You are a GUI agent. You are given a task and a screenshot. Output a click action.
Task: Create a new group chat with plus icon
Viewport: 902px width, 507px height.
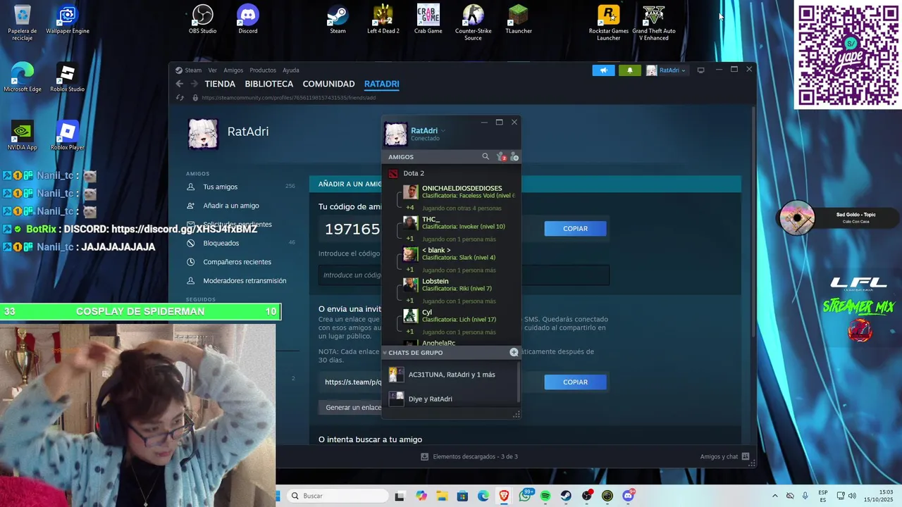tap(514, 352)
